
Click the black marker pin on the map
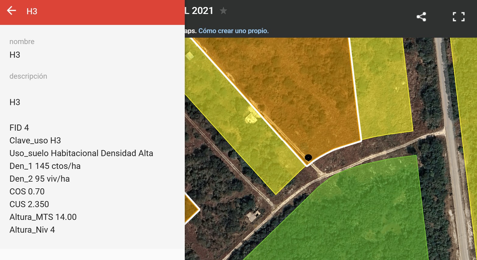[308, 157]
